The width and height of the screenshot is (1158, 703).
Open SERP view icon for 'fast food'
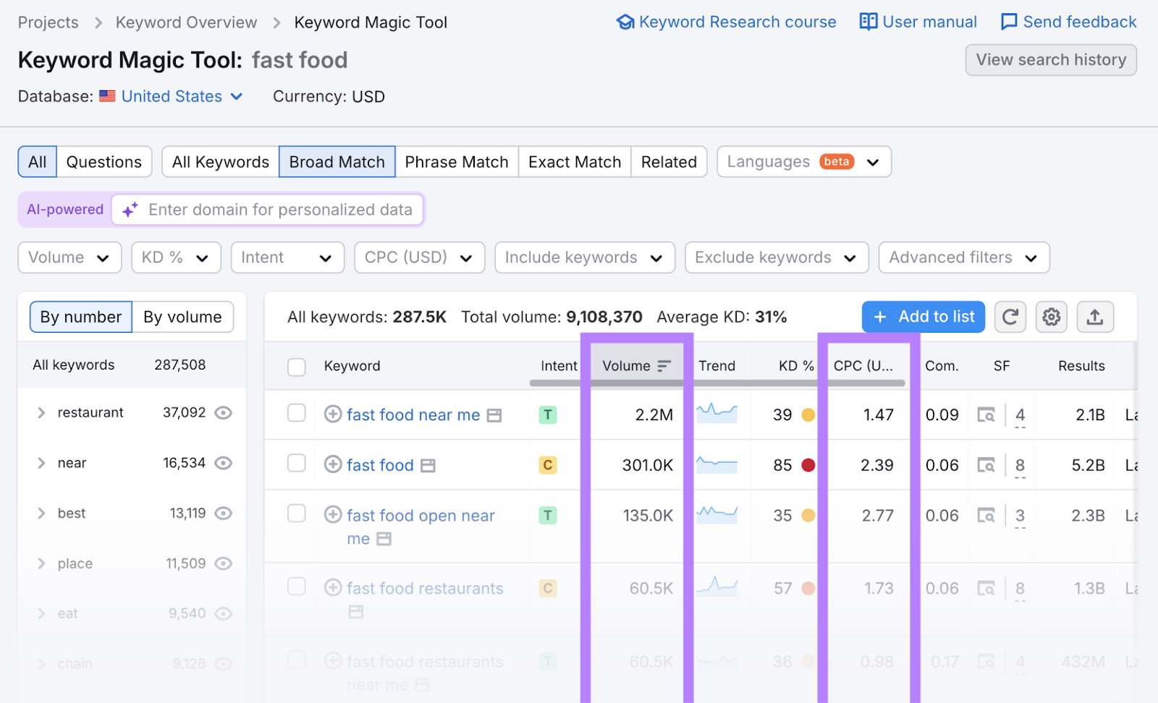(x=428, y=466)
